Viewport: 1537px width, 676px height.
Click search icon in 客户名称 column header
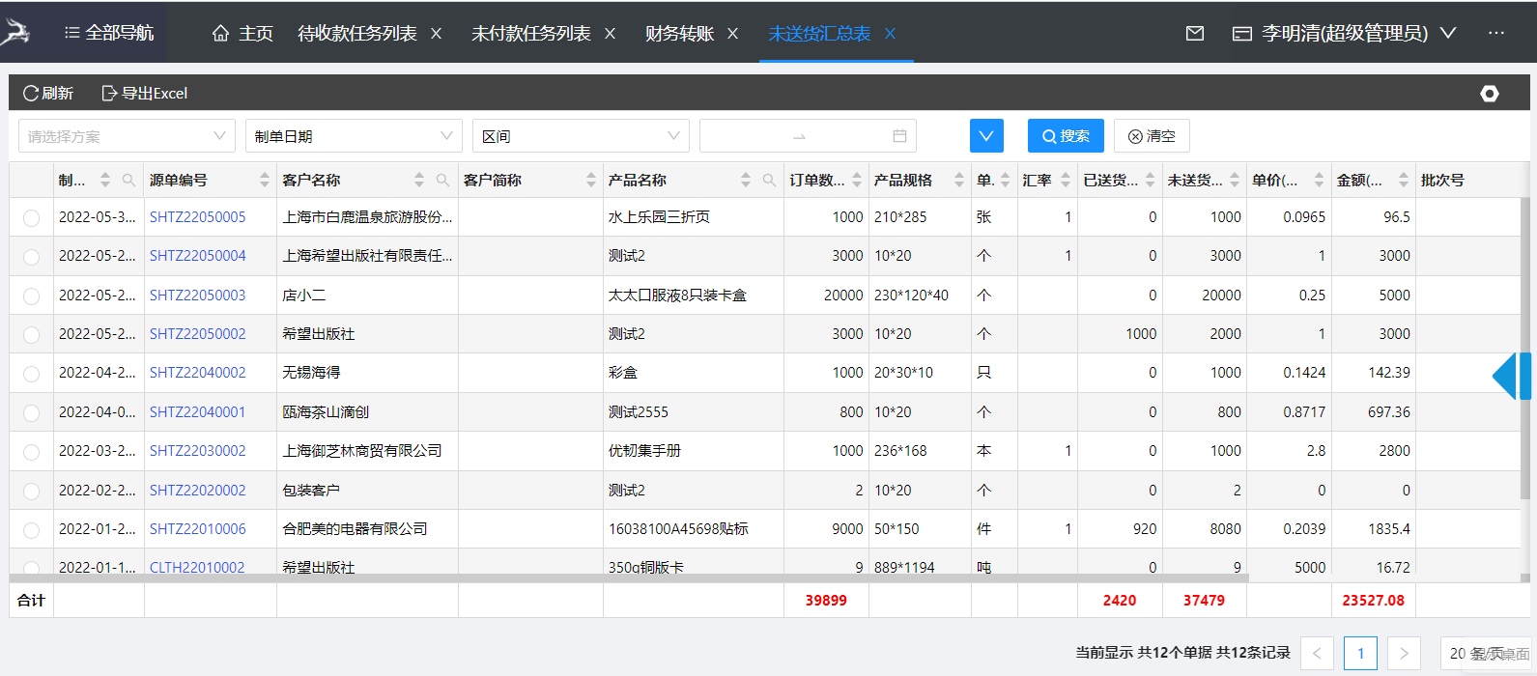click(x=442, y=181)
